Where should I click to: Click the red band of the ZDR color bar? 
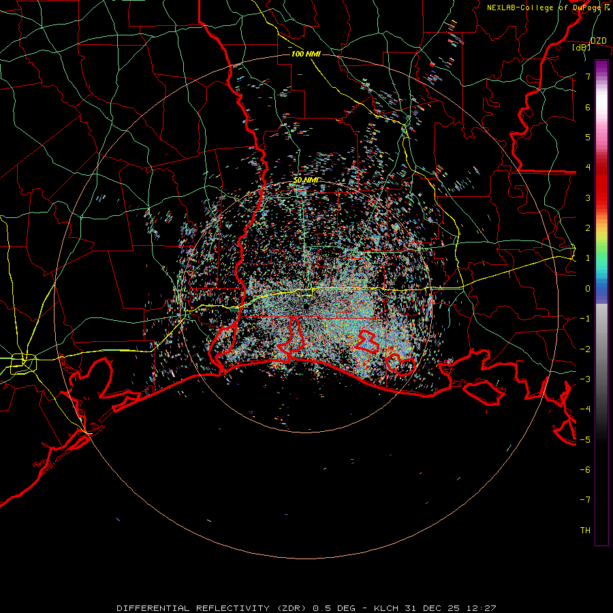point(601,184)
